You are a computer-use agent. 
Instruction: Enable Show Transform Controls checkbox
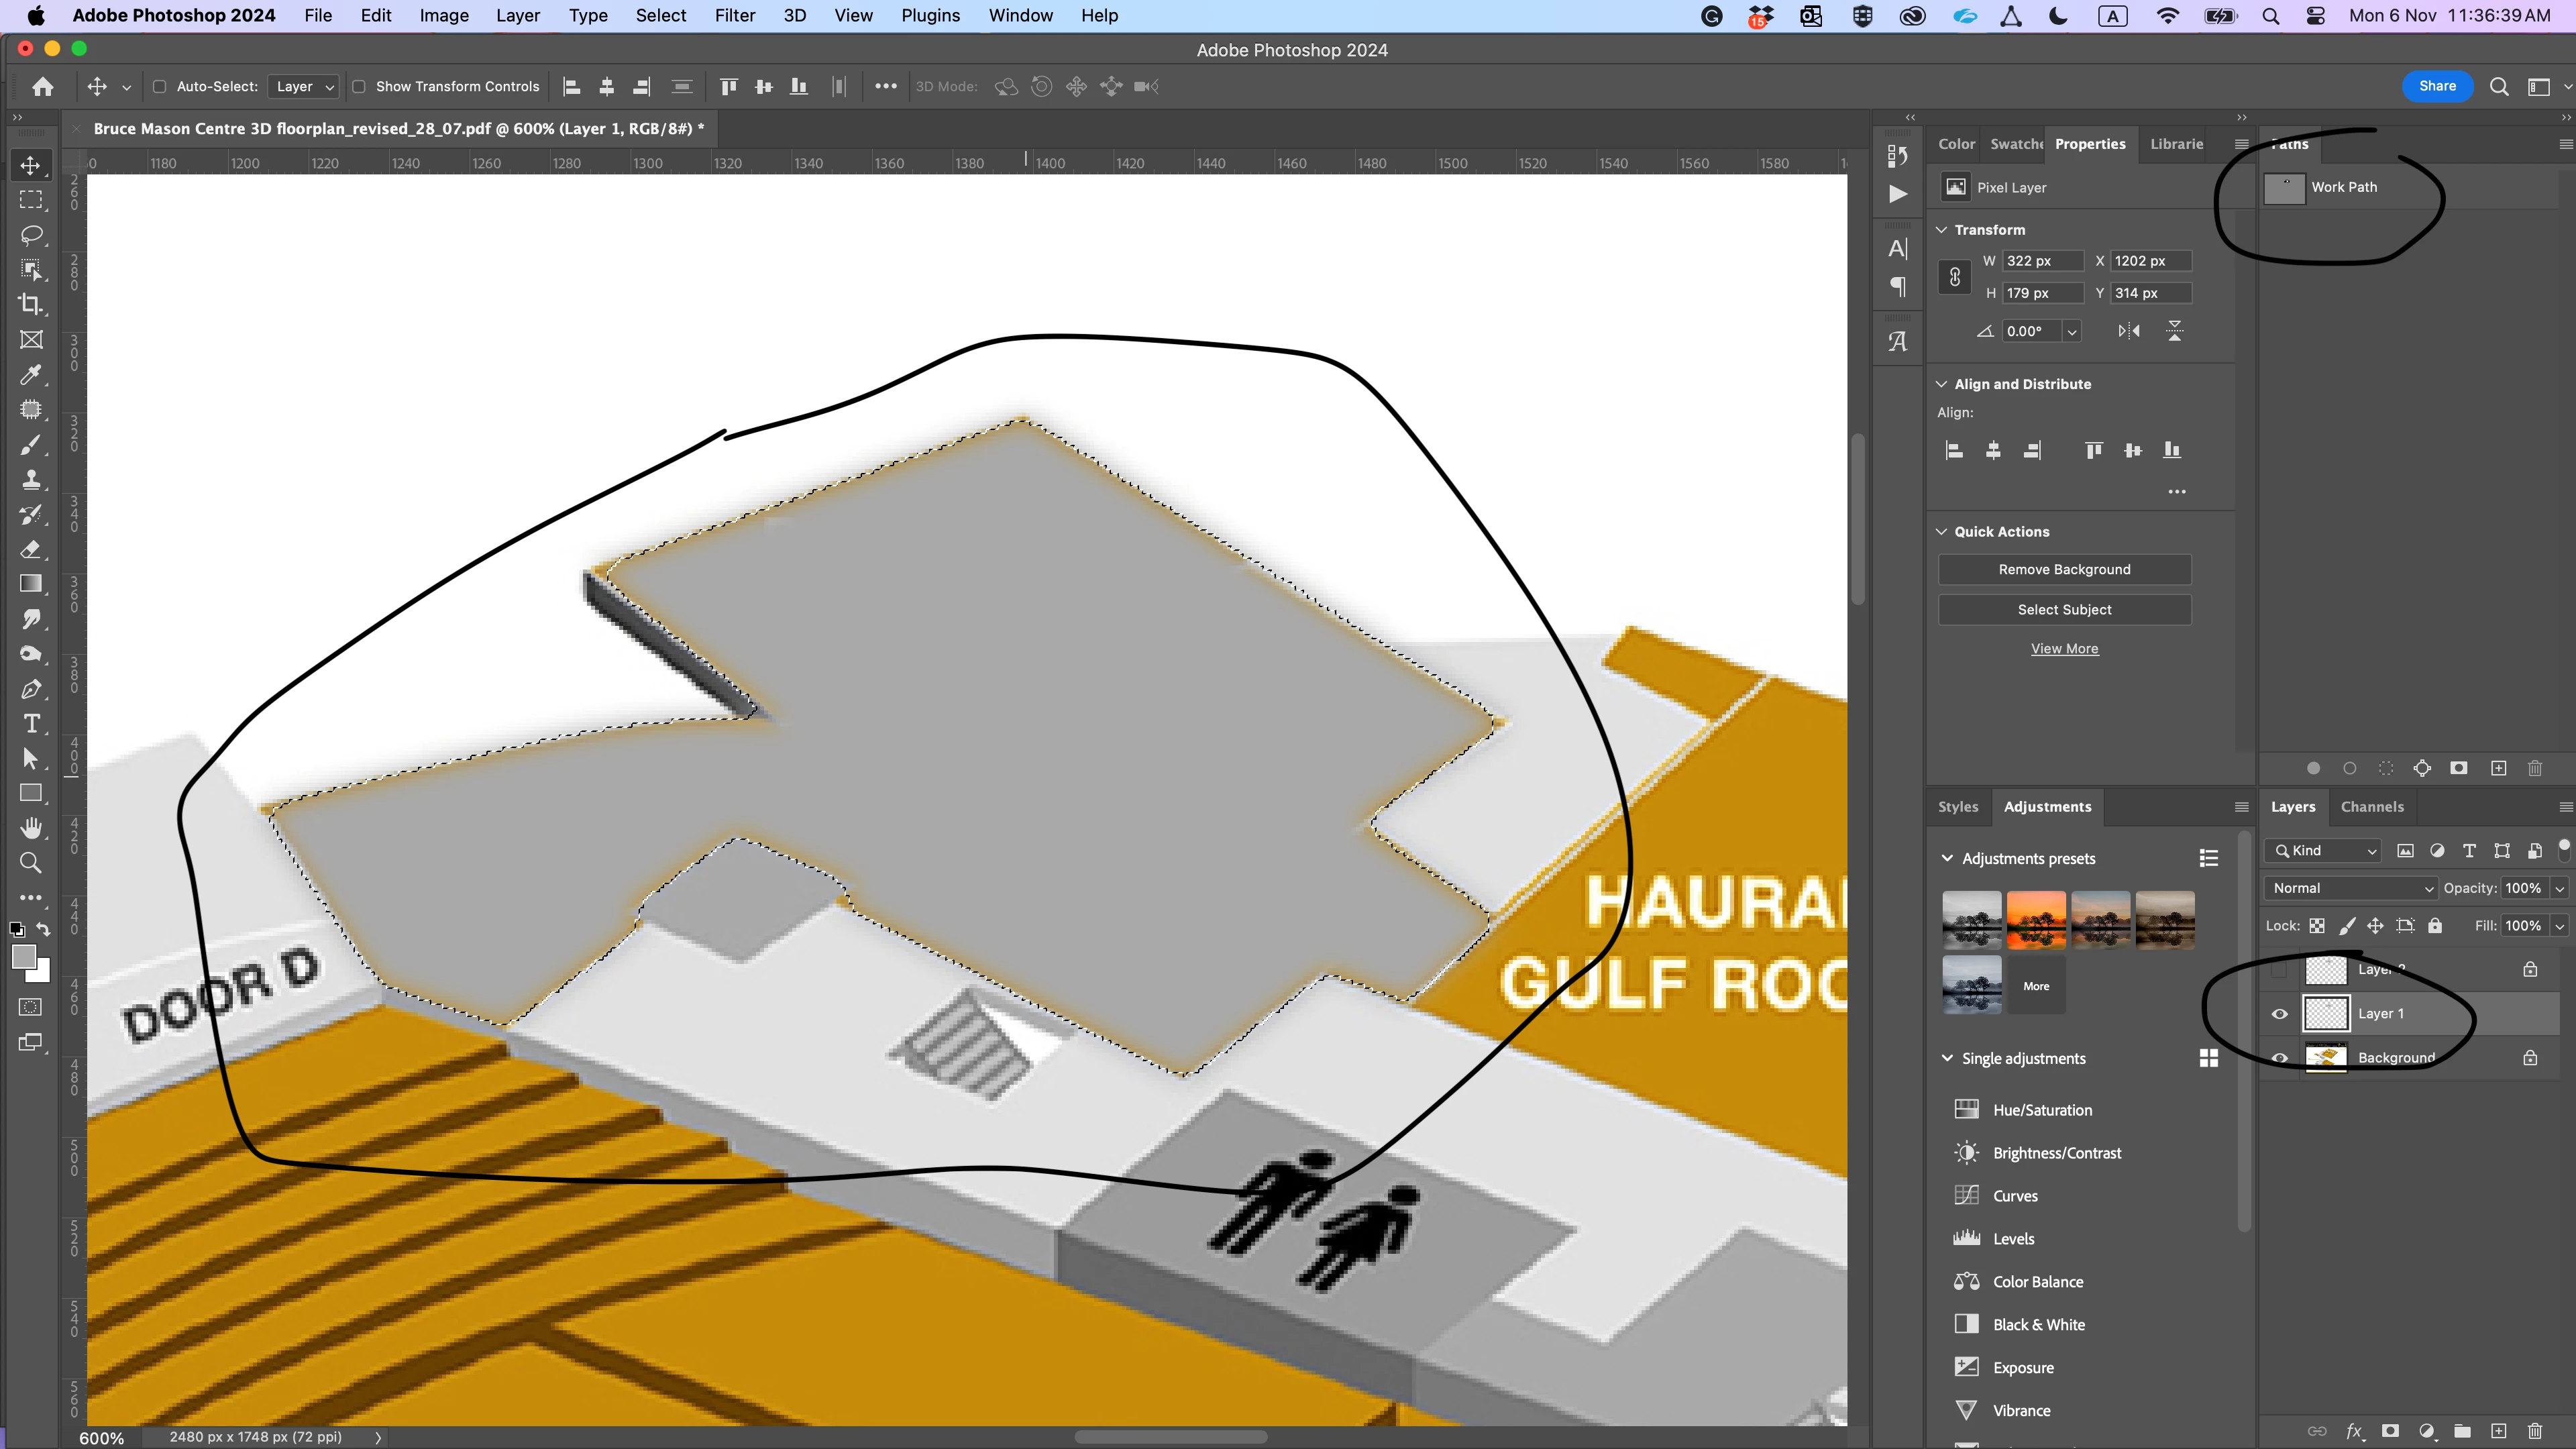tap(359, 87)
